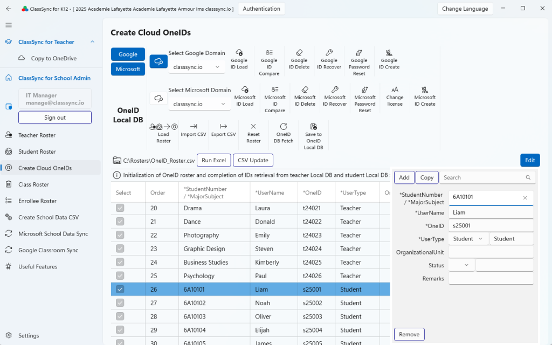Screen dimensions: 552x345
Task: Click the Microsoft ID Load icon
Action: [245, 89]
